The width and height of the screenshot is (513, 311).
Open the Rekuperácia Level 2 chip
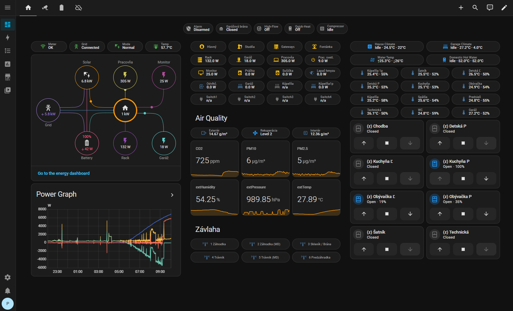pyautogui.click(x=265, y=133)
